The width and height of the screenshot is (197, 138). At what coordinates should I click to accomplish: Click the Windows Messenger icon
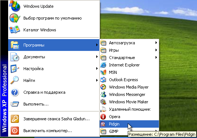pyautogui.click(x=103, y=94)
